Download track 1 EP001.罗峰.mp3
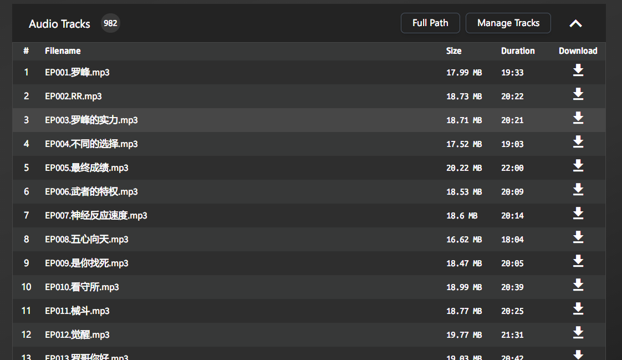 (x=578, y=70)
